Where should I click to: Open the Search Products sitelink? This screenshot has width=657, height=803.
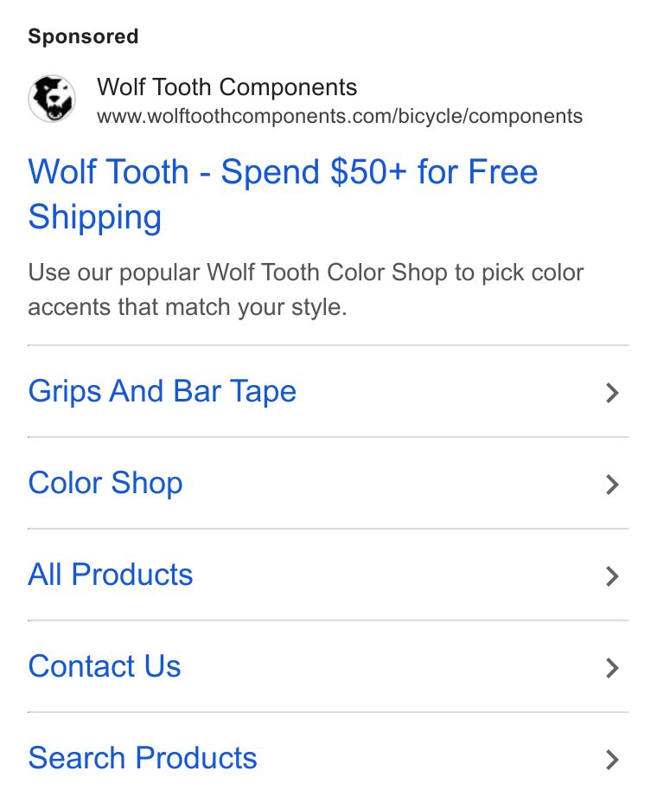tap(143, 758)
